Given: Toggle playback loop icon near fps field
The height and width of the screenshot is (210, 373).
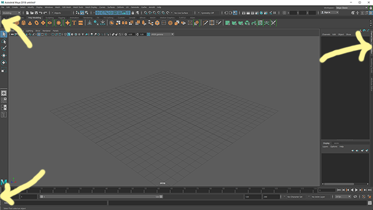Looking at the screenshot, I should point(355,197).
